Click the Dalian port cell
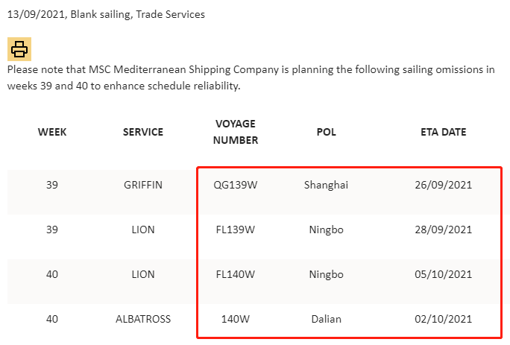The image size is (510, 345). (x=327, y=319)
